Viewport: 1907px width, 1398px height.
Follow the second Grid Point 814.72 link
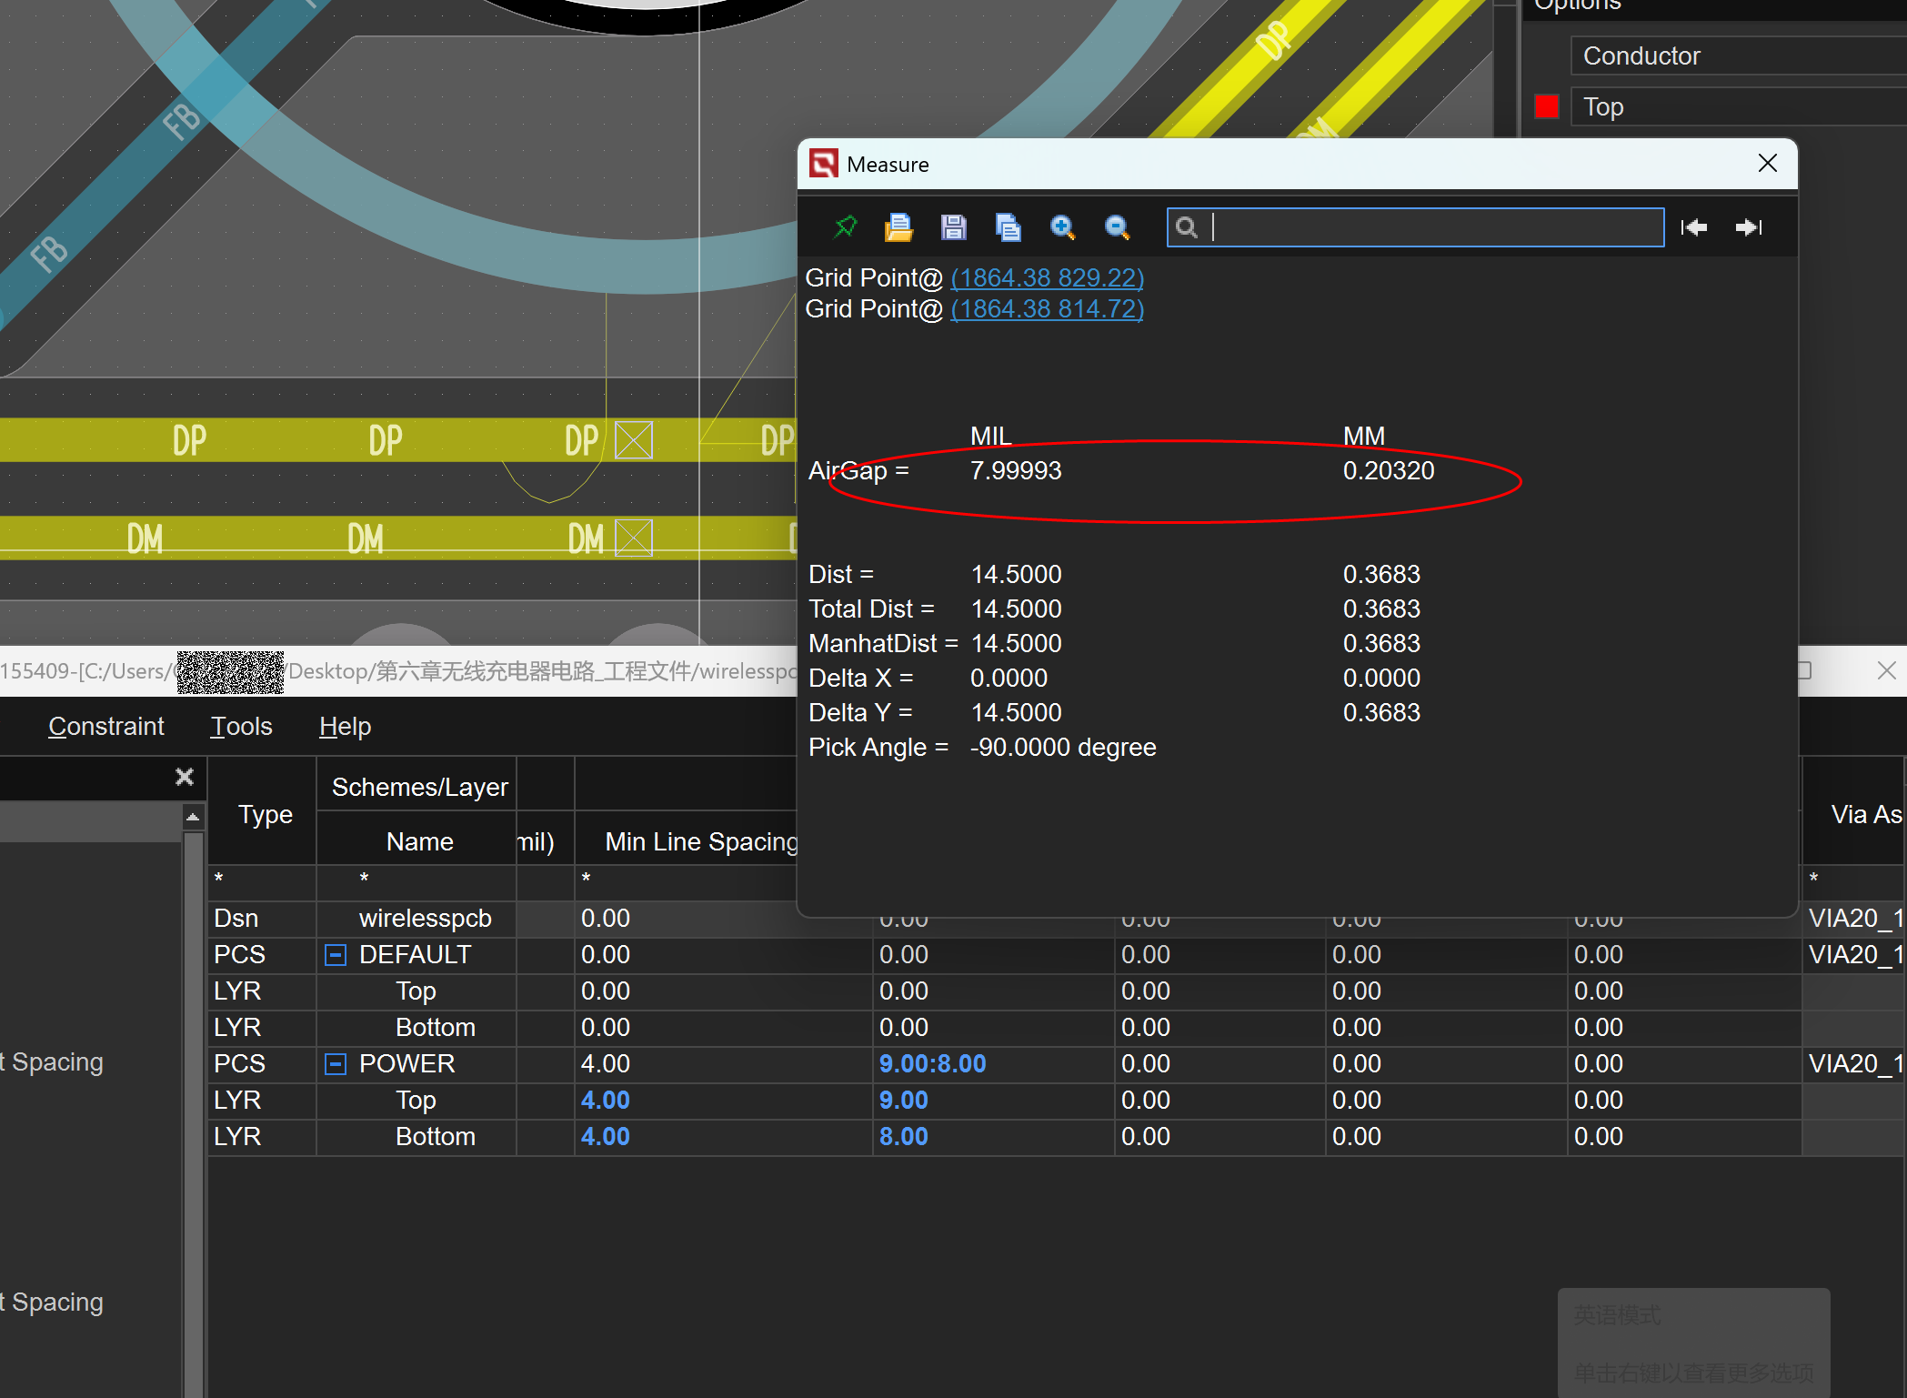[1047, 309]
